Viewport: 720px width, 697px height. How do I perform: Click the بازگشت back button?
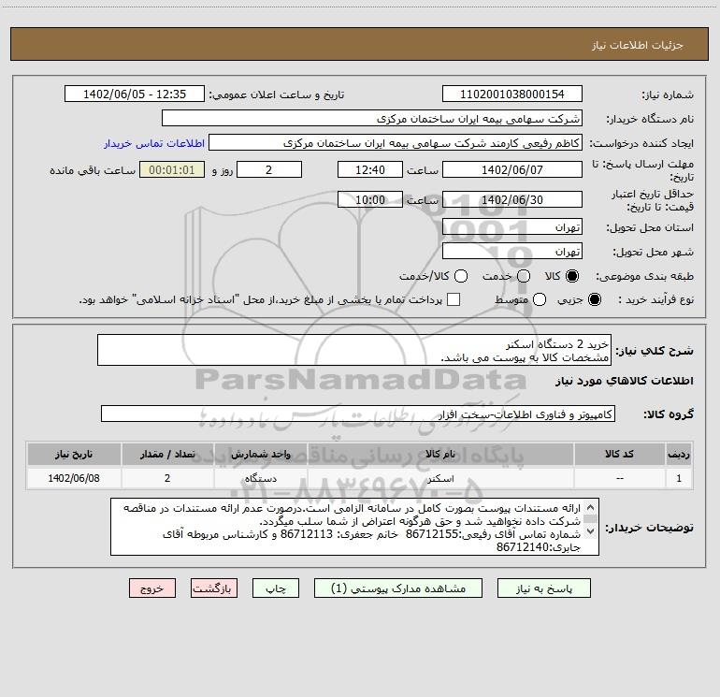click(x=214, y=588)
